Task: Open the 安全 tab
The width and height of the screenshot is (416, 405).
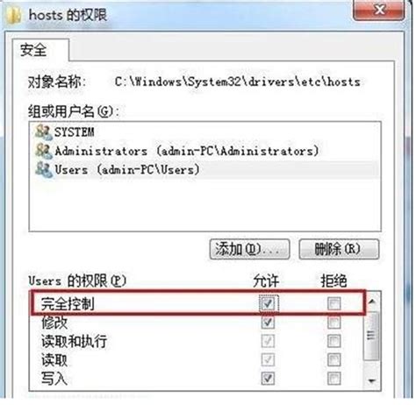Action: 33,50
